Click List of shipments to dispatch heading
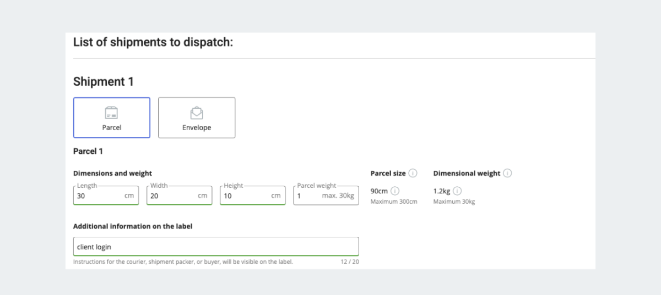 tap(153, 42)
